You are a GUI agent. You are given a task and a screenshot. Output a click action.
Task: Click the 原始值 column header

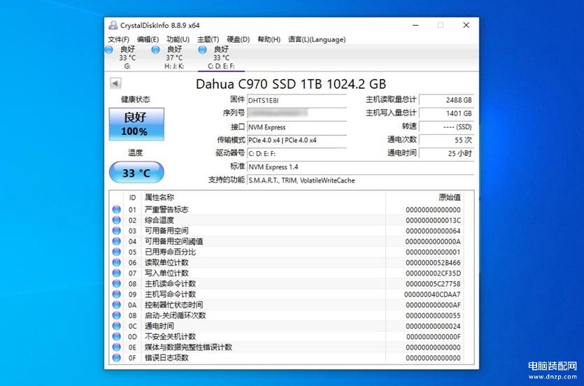click(449, 197)
